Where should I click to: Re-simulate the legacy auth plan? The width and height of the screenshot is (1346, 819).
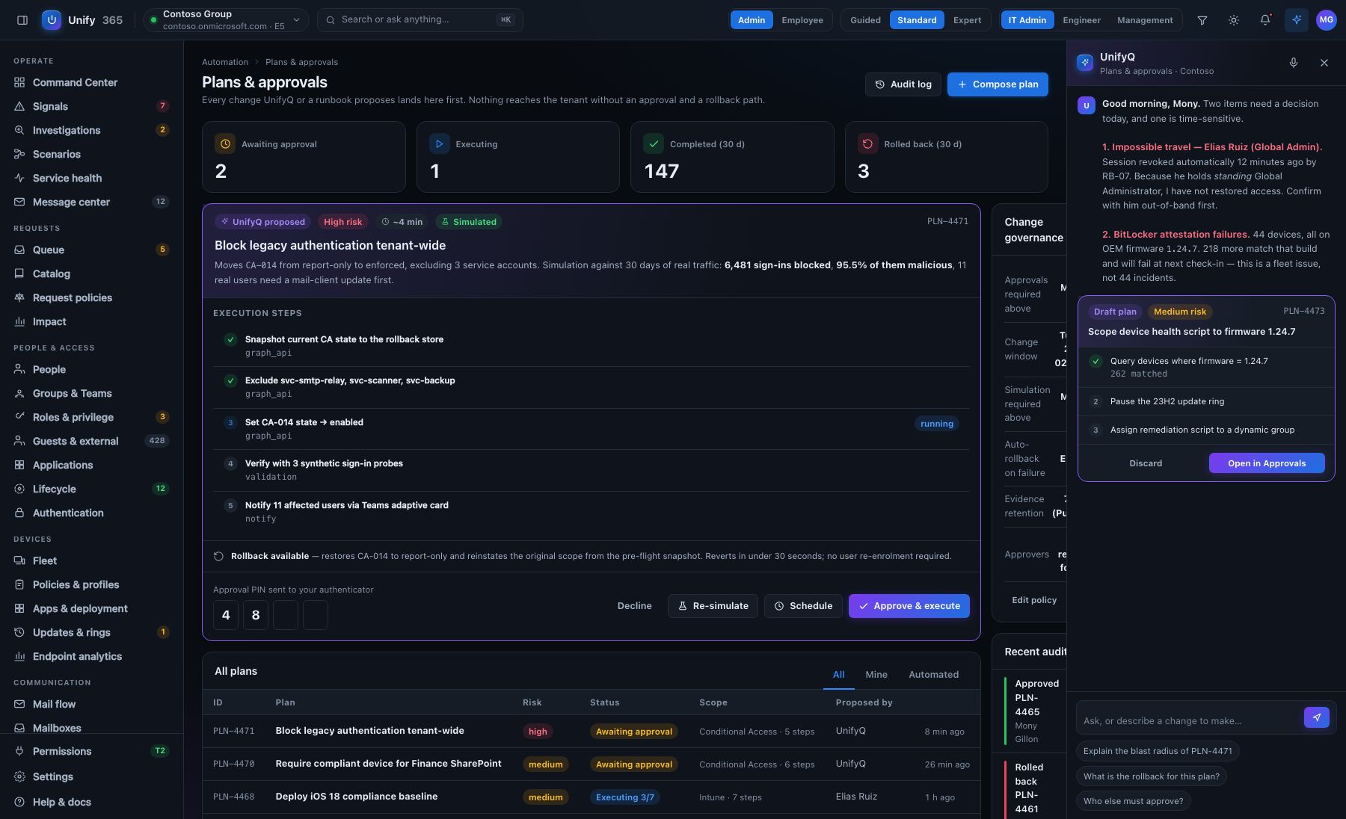coord(713,606)
